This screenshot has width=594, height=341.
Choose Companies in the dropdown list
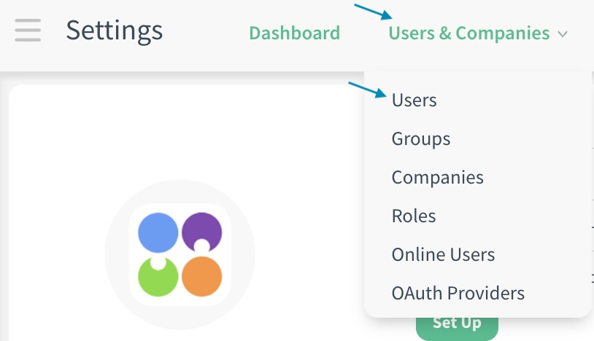point(437,177)
